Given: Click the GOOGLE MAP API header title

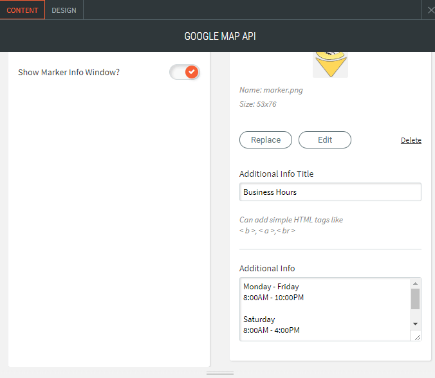Looking at the screenshot, I should [x=220, y=36].
